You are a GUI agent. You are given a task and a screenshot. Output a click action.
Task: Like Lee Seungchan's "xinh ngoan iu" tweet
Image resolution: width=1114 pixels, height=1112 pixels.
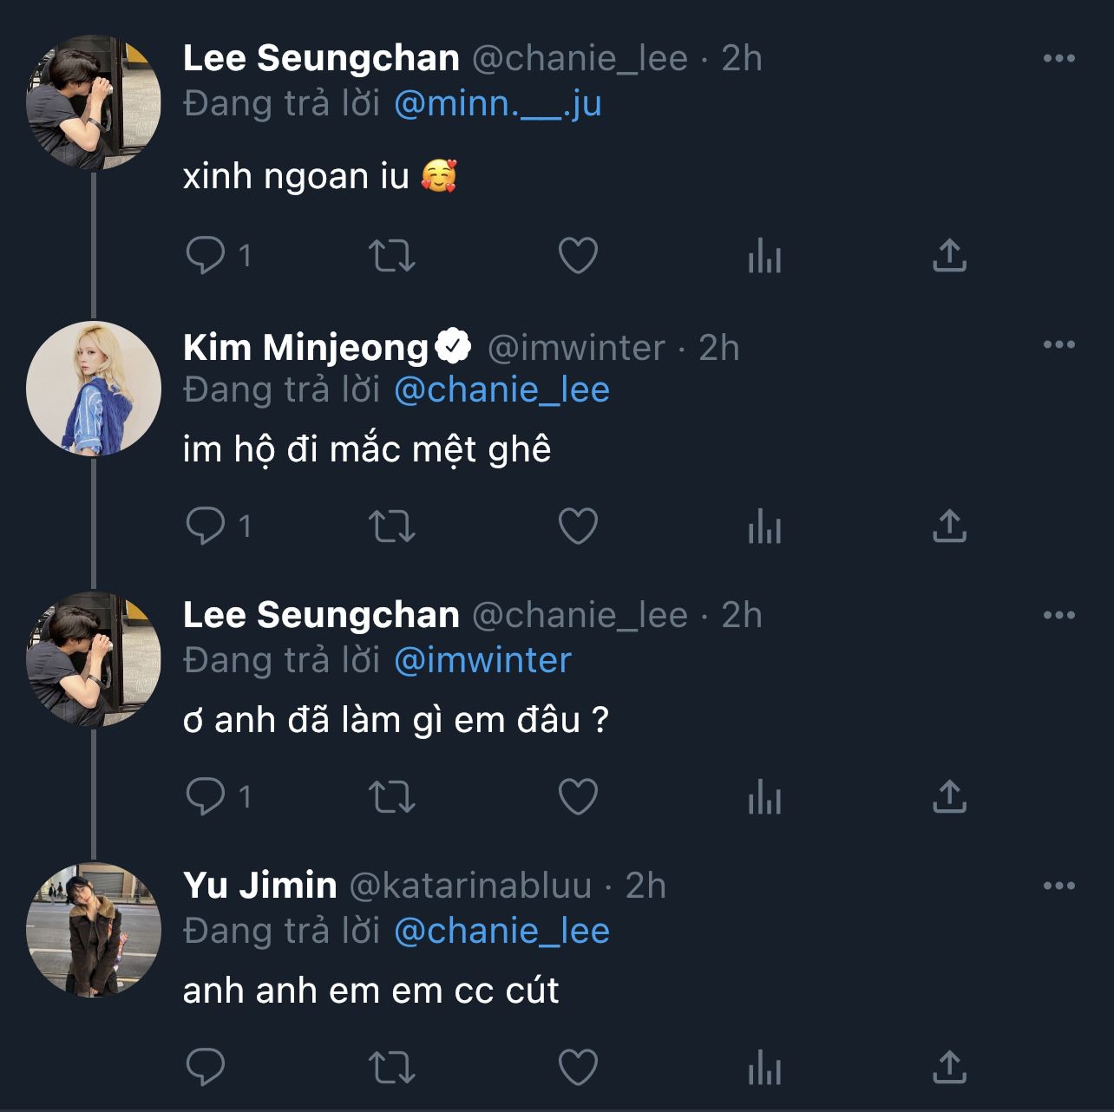coord(578,256)
